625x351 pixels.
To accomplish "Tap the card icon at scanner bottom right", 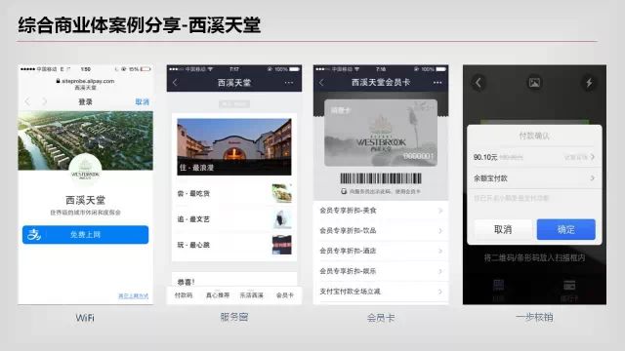I will click(x=569, y=285).
